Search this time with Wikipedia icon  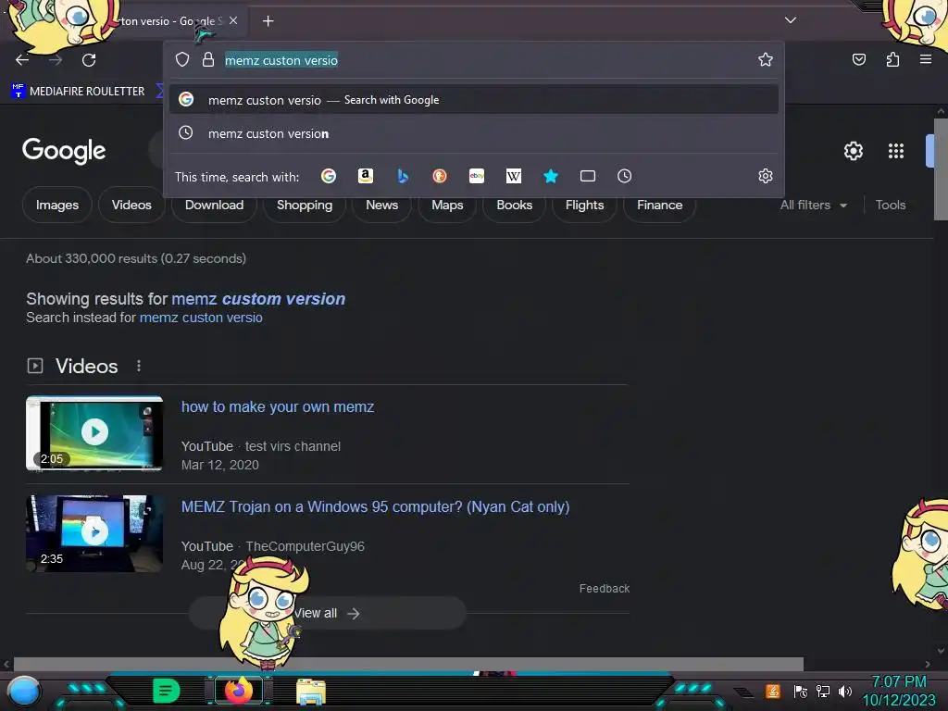(513, 176)
